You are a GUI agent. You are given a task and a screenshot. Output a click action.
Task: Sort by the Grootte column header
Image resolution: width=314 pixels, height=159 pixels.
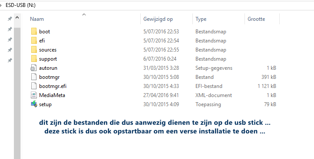(x=256, y=19)
